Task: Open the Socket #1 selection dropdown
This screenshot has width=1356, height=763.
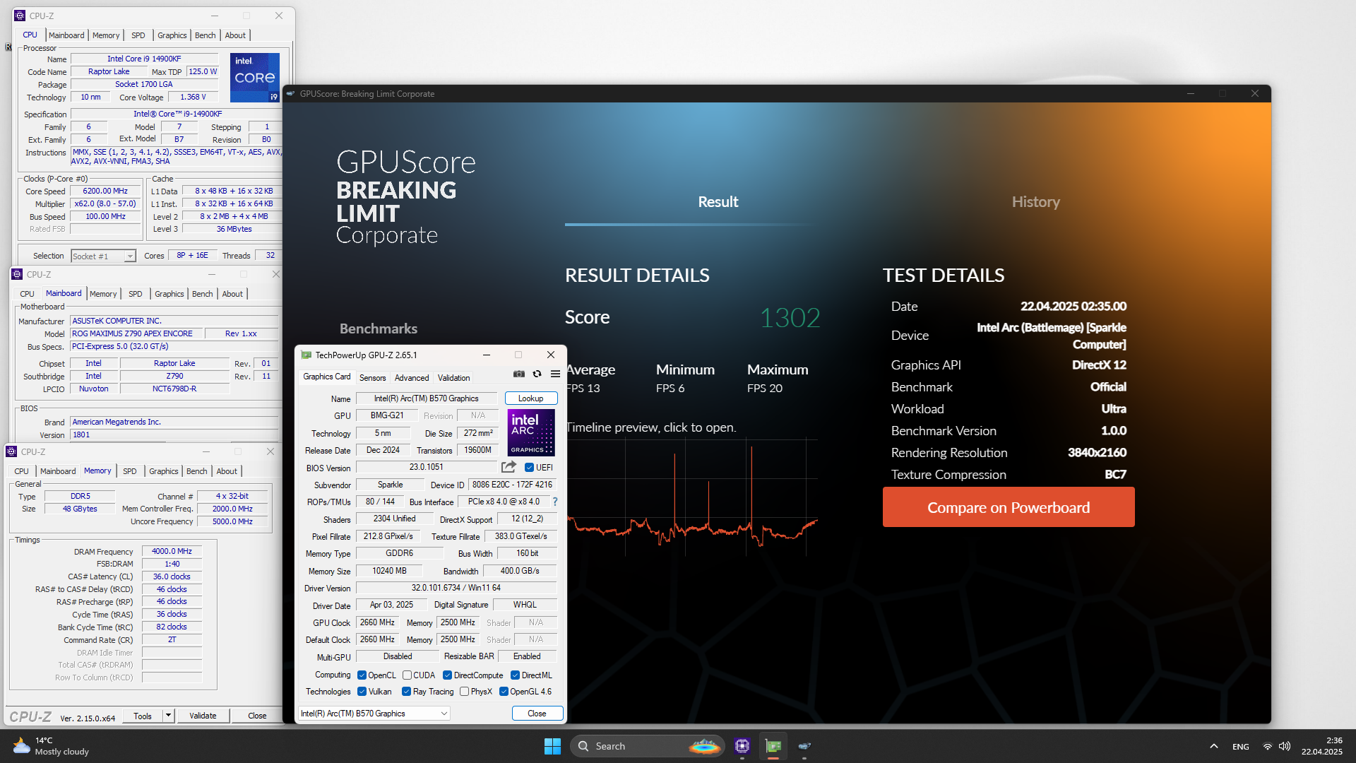Action: click(x=103, y=256)
